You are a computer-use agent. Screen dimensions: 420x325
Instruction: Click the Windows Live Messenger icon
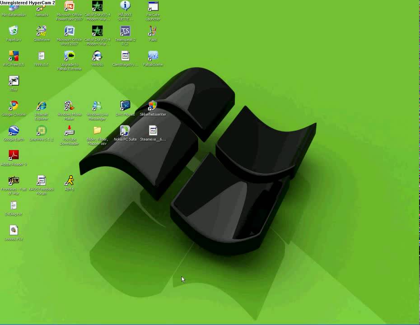pos(97,106)
